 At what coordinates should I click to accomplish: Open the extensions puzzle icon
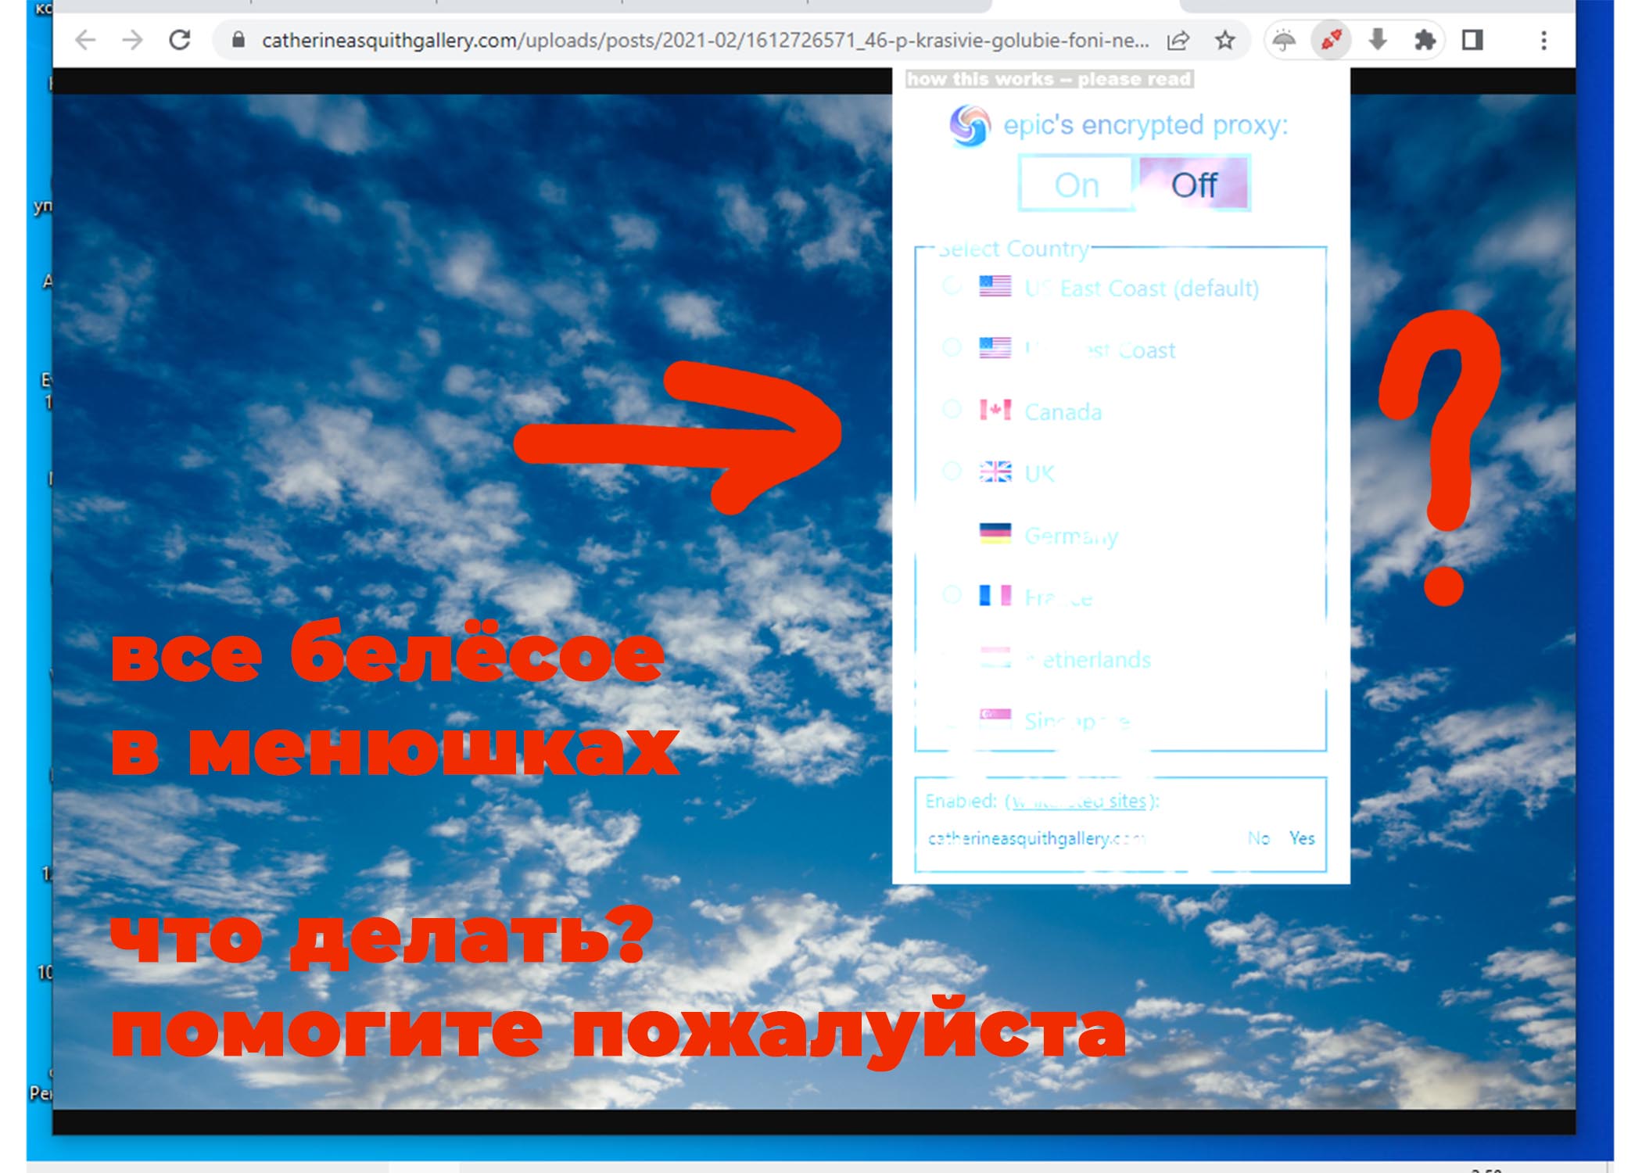tap(1425, 40)
